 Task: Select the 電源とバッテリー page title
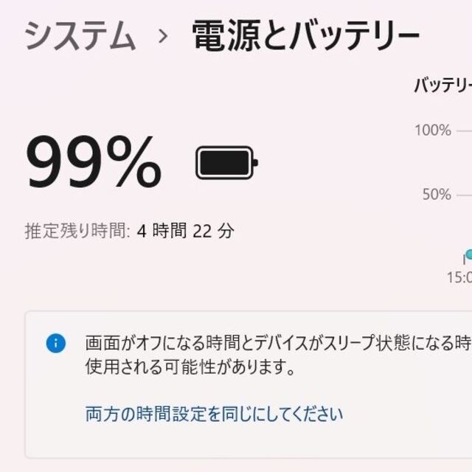click(305, 36)
